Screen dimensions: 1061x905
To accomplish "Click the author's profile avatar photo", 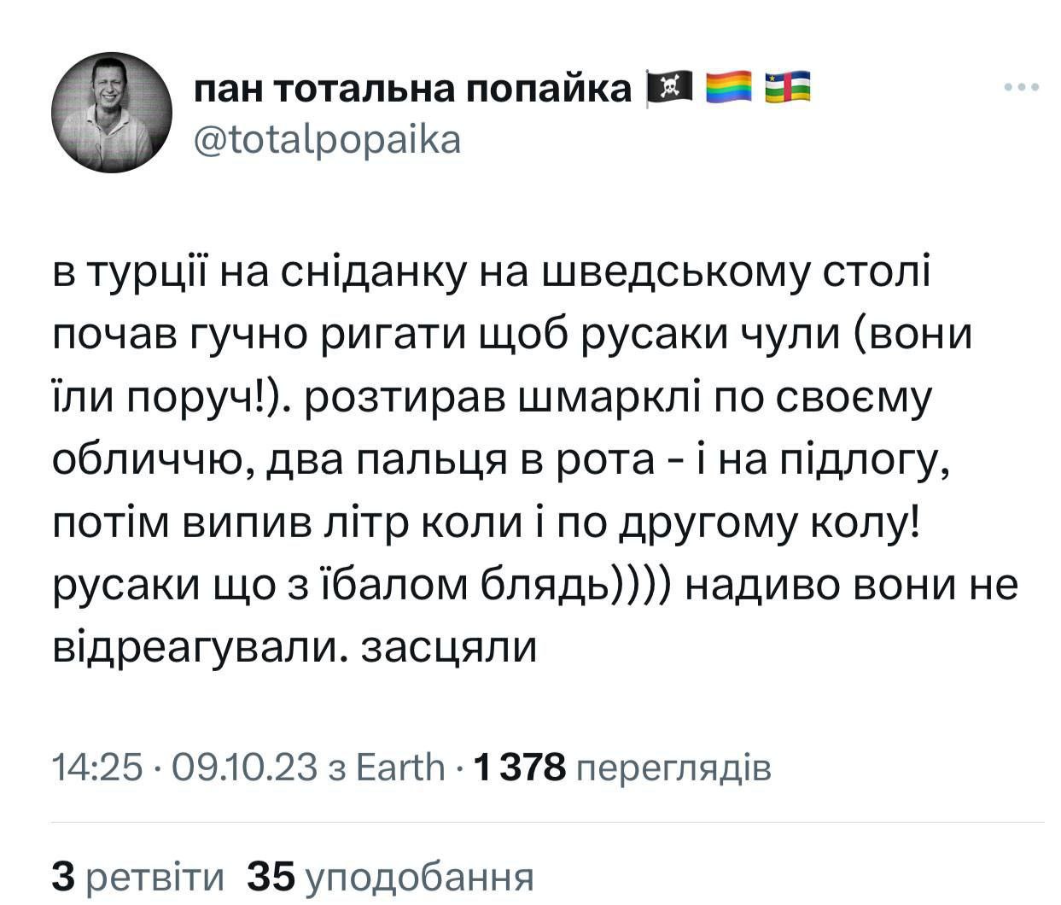I will coord(112,113).
